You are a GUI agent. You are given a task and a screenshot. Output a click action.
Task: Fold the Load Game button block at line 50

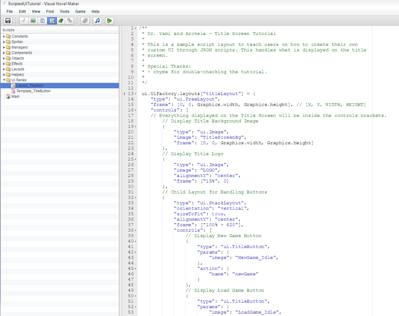tap(136, 296)
